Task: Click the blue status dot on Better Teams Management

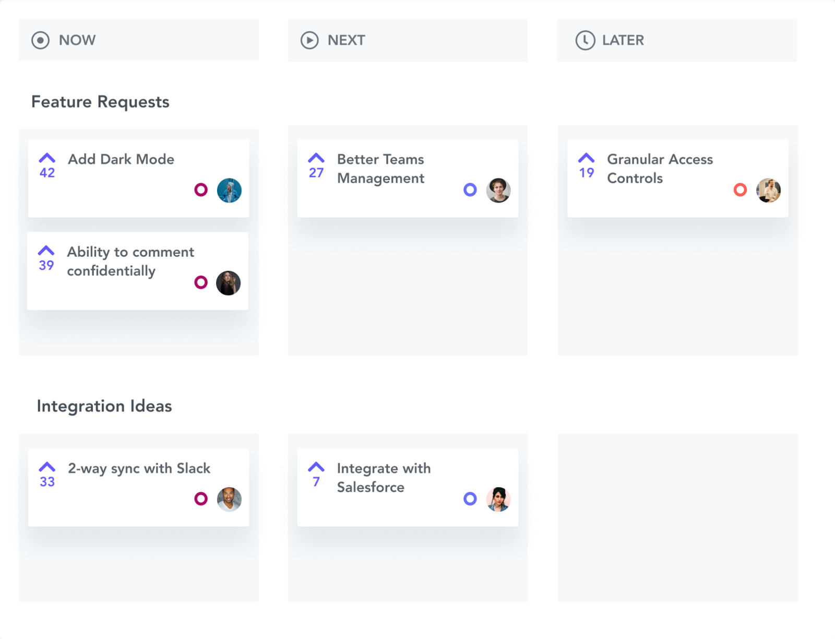Action: coord(470,191)
